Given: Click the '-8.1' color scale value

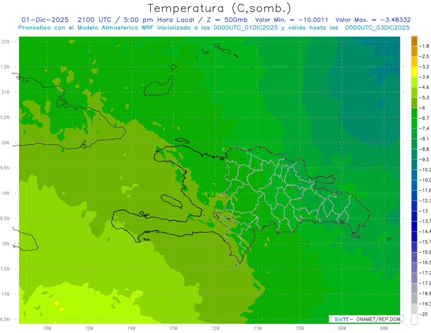Looking at the screenshot, I should pyautogui.click(x=425, y=139).
